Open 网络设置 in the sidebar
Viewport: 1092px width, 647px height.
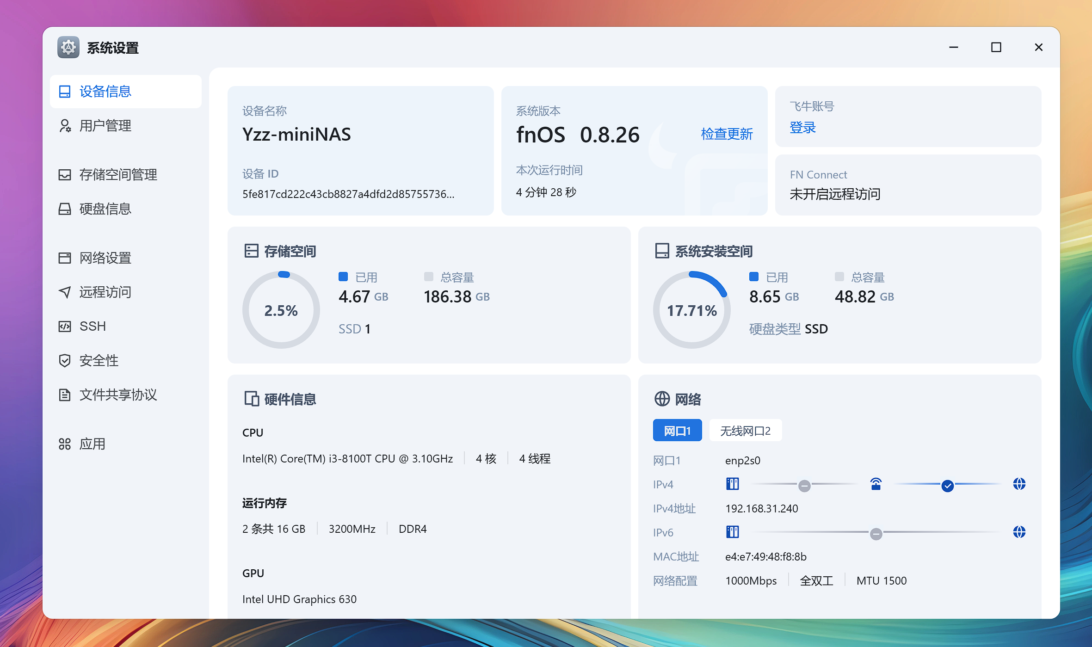126,258
